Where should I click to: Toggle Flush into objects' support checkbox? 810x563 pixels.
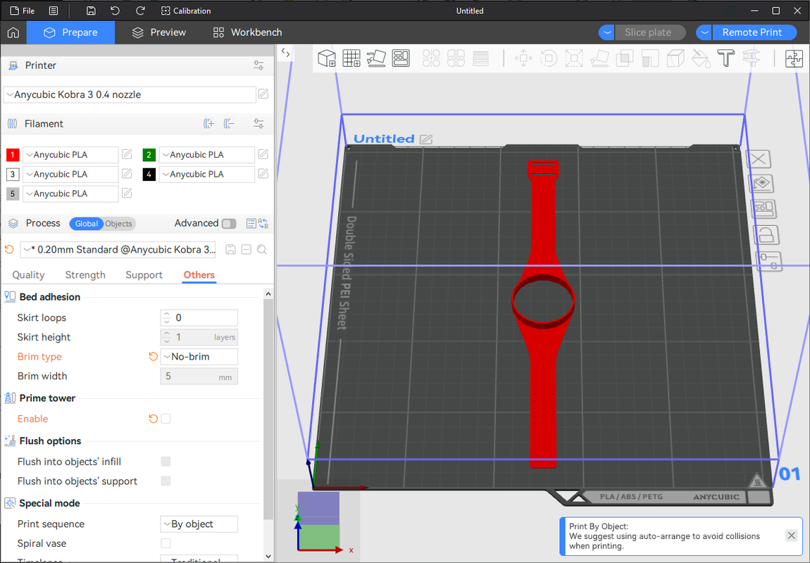point(166,481)
